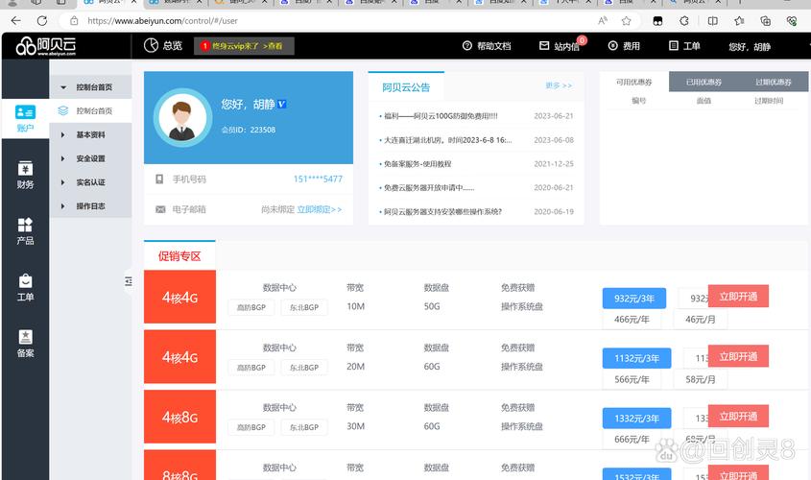Screen dimensions: 811x480
Task: Switch to 过期优惠券 tab
Action: coord(774,82)
